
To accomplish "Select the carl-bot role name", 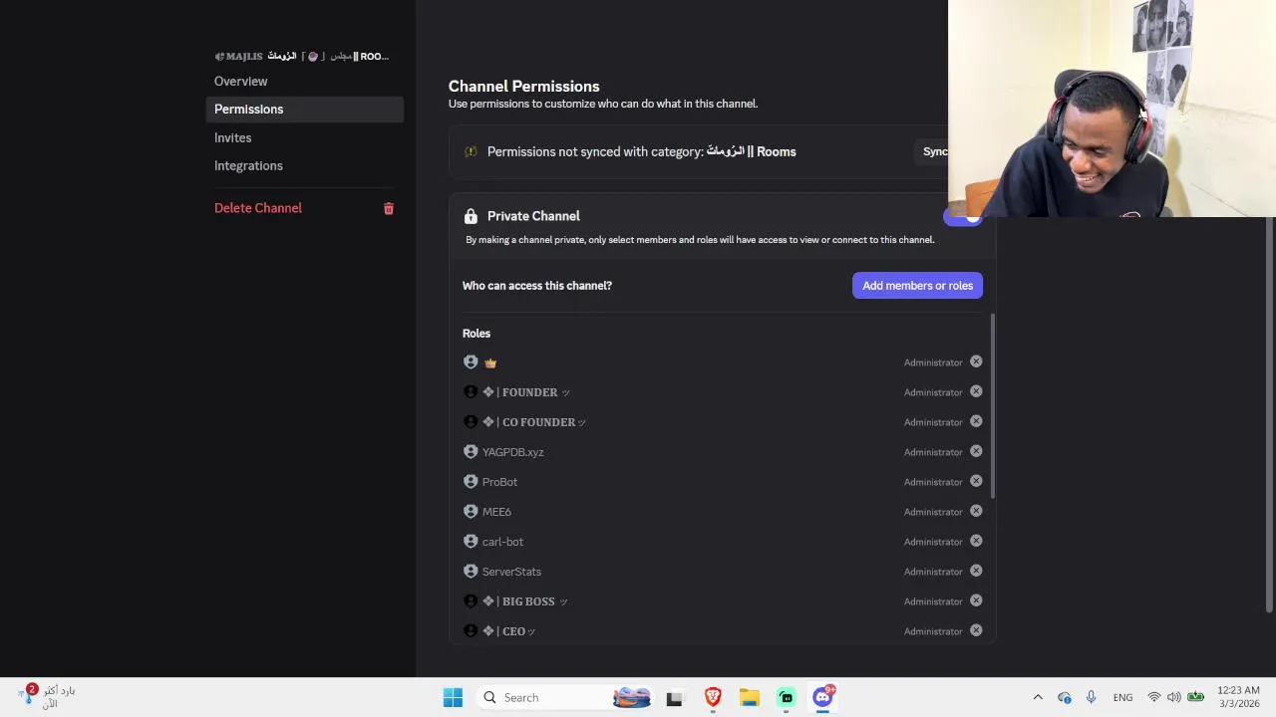I will [502, 542].
